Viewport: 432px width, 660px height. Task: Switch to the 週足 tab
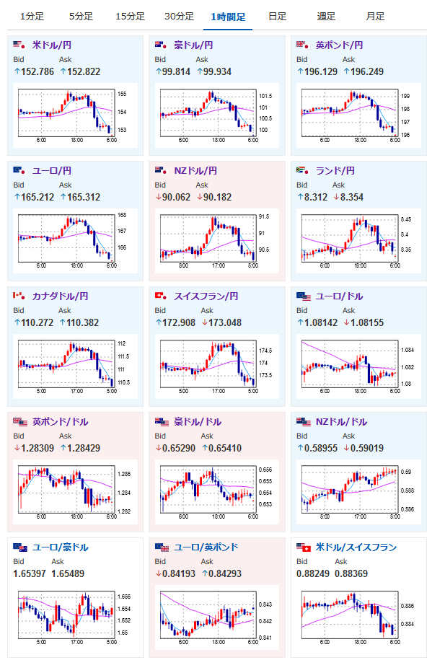326,17
